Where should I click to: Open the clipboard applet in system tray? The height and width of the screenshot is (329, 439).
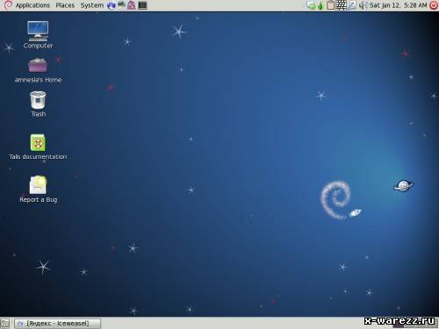tap(330, 5)
